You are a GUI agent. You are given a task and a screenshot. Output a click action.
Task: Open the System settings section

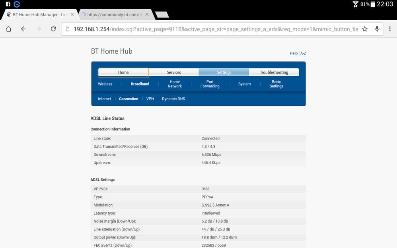pyautogui.click(x=244, y=84)
